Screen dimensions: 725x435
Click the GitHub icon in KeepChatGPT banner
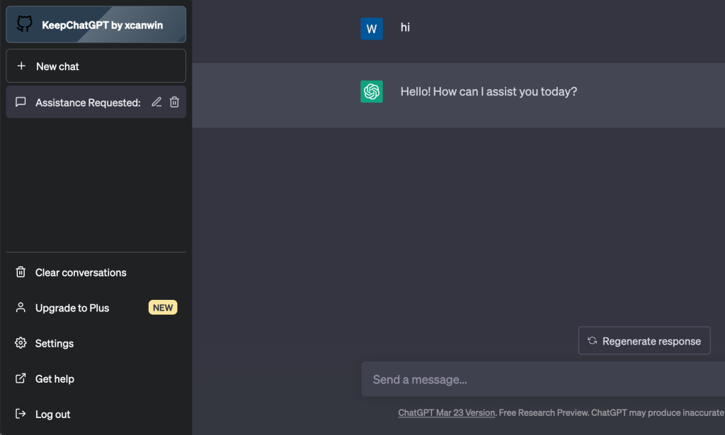coord(25,25)
